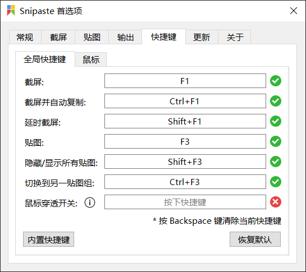
Task: Click the 截屏并自动复制 label text
Action: (55, 103)
